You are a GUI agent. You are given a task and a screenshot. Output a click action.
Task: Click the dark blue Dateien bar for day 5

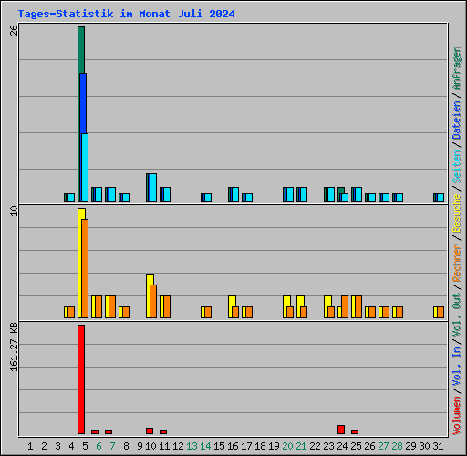point(84,103)
